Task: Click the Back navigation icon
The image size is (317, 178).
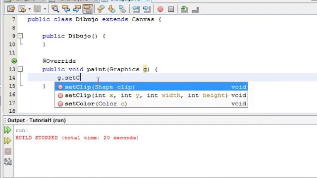Action: [22, 9]
